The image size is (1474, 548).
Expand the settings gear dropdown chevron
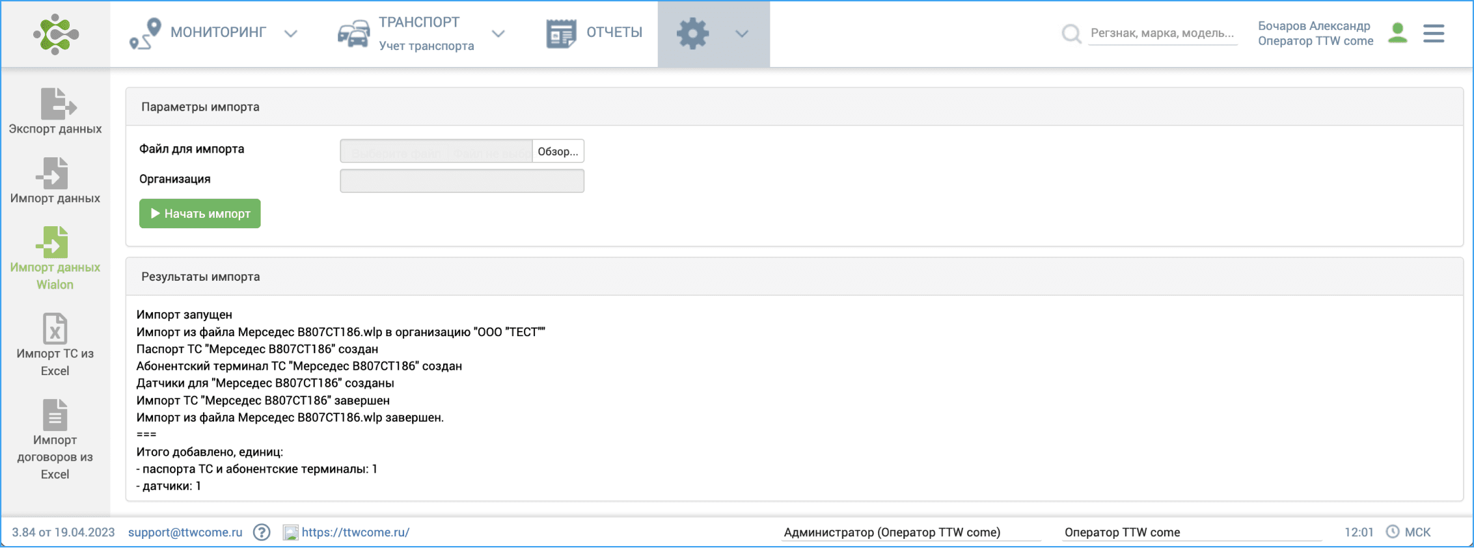pyautogui.click(x=742, y=33)
